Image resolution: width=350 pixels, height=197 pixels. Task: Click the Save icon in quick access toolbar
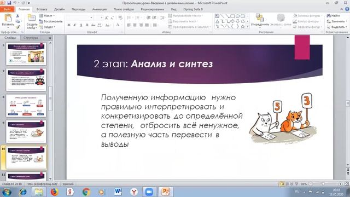click(x=9, y=3)
